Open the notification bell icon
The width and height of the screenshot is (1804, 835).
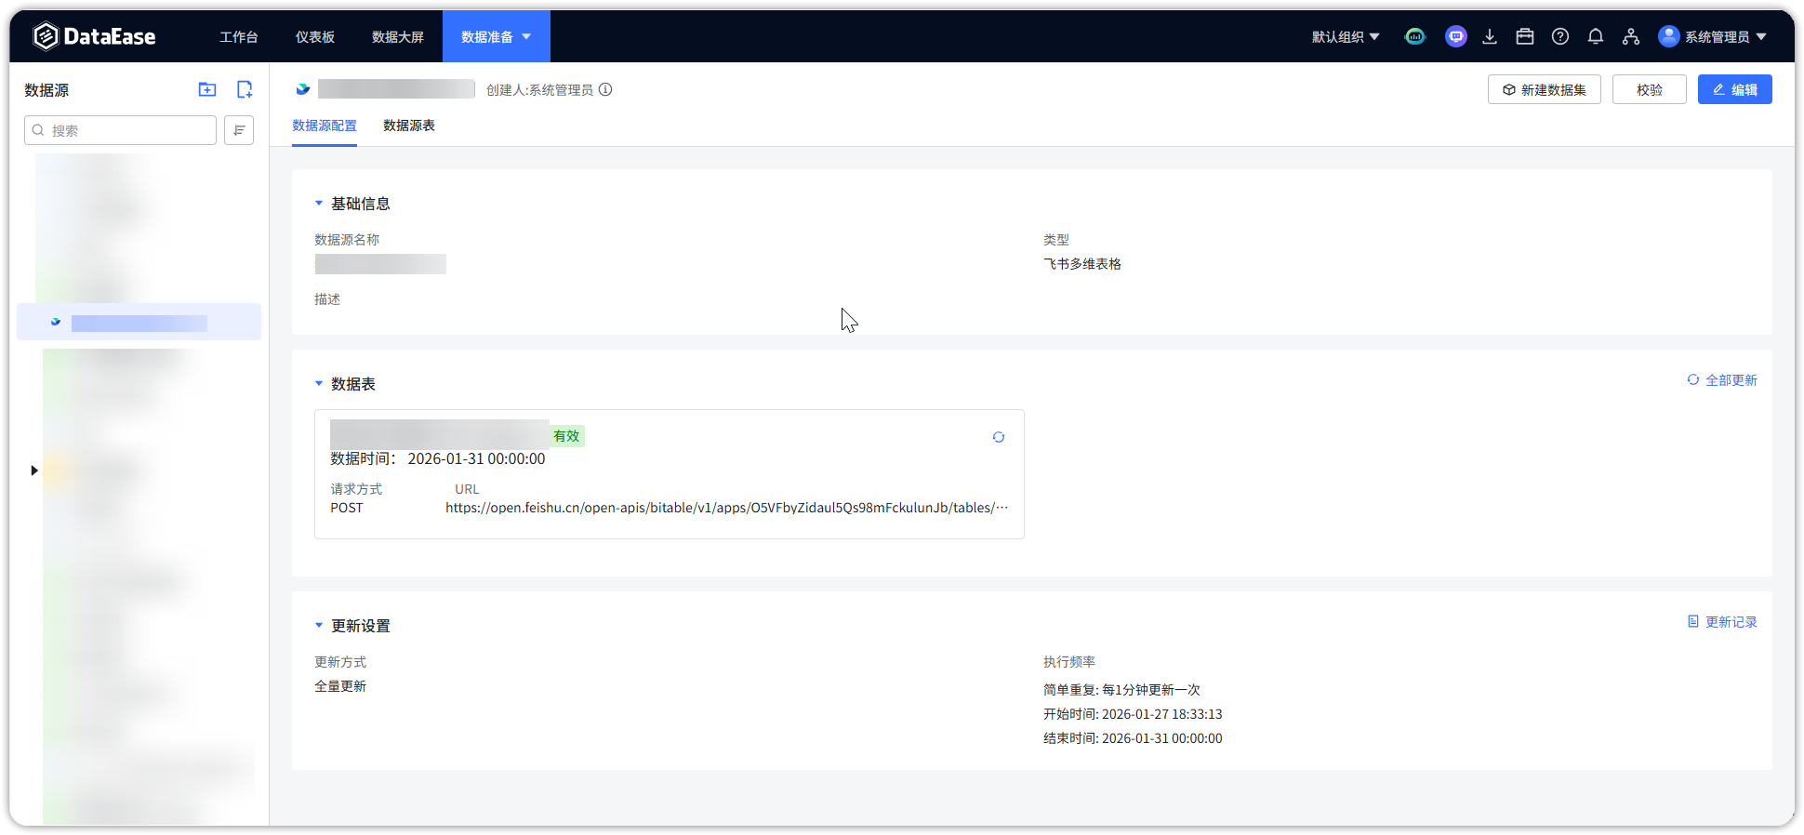coord(1596,36)
